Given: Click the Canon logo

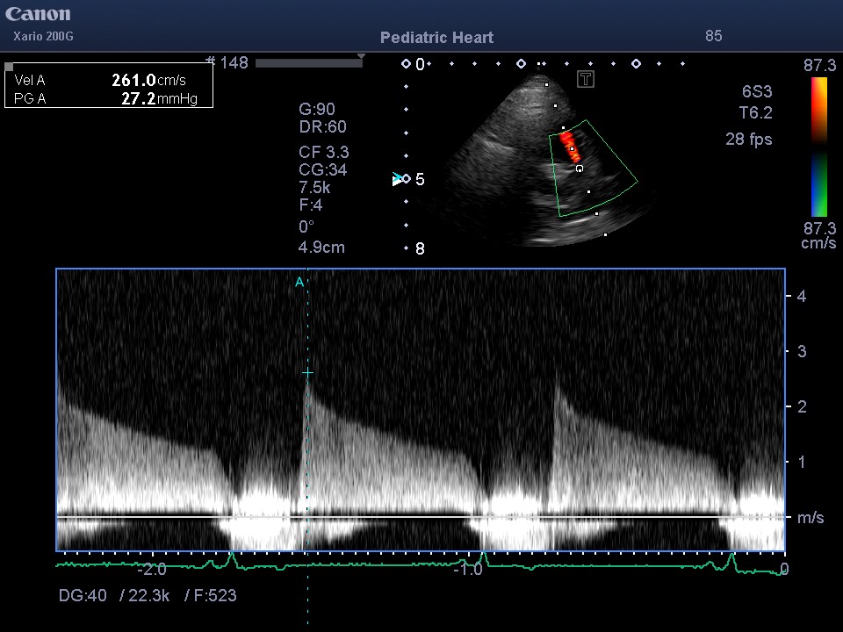Looking at the screenshot, I should [x=38, y=14].
